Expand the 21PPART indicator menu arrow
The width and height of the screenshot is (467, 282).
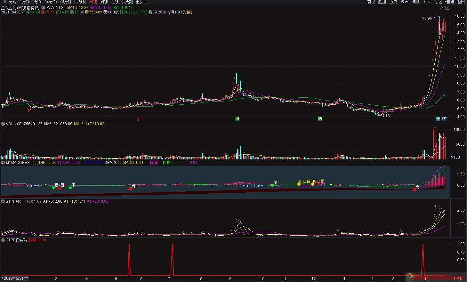[3, 201]
